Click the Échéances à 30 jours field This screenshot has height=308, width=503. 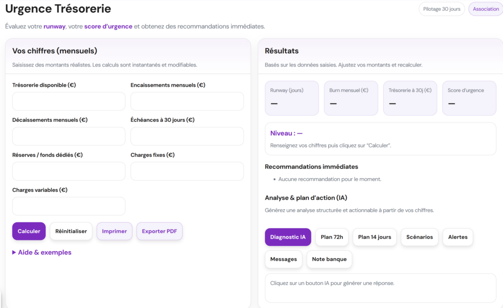pyautogui.click(x=187, y=136)
